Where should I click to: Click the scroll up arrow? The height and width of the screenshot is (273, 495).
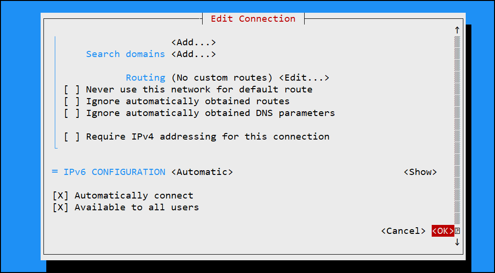(x=457, y=30)
